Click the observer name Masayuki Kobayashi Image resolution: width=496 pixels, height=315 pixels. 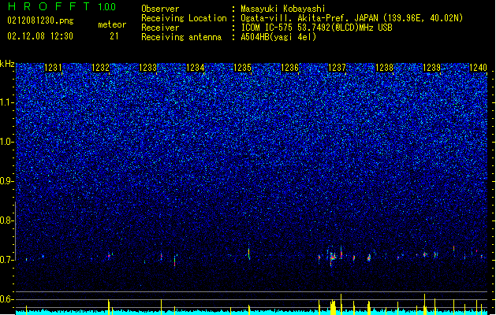click(283, 9)
